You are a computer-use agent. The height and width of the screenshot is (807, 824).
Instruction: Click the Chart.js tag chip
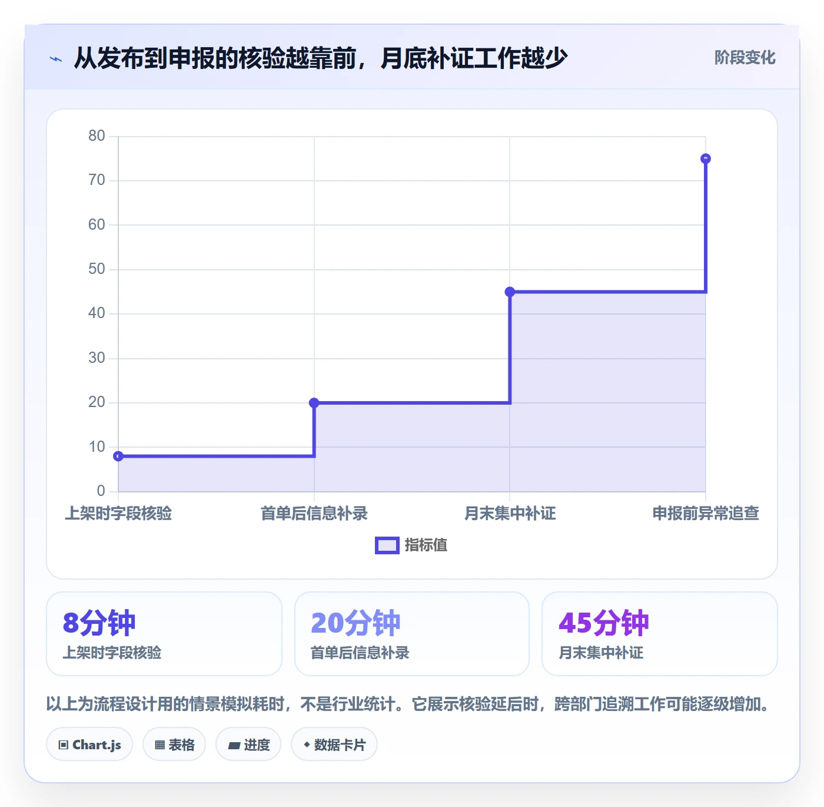point(89,745)
